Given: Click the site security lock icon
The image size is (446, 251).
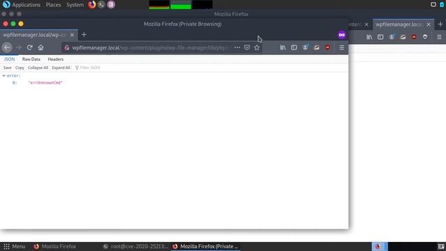Looking at the screenshot, I should pyautogui.click(x=67, y=47).
